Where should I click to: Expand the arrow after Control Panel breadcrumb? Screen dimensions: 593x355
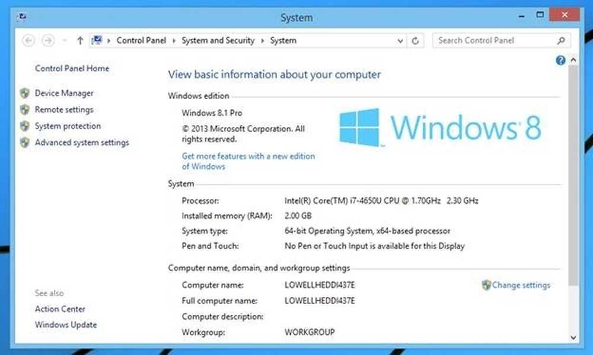[x=174, y=40]
